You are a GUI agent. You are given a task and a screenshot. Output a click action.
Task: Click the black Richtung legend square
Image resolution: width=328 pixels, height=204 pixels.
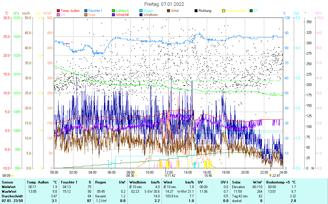[x=196, y=11]
